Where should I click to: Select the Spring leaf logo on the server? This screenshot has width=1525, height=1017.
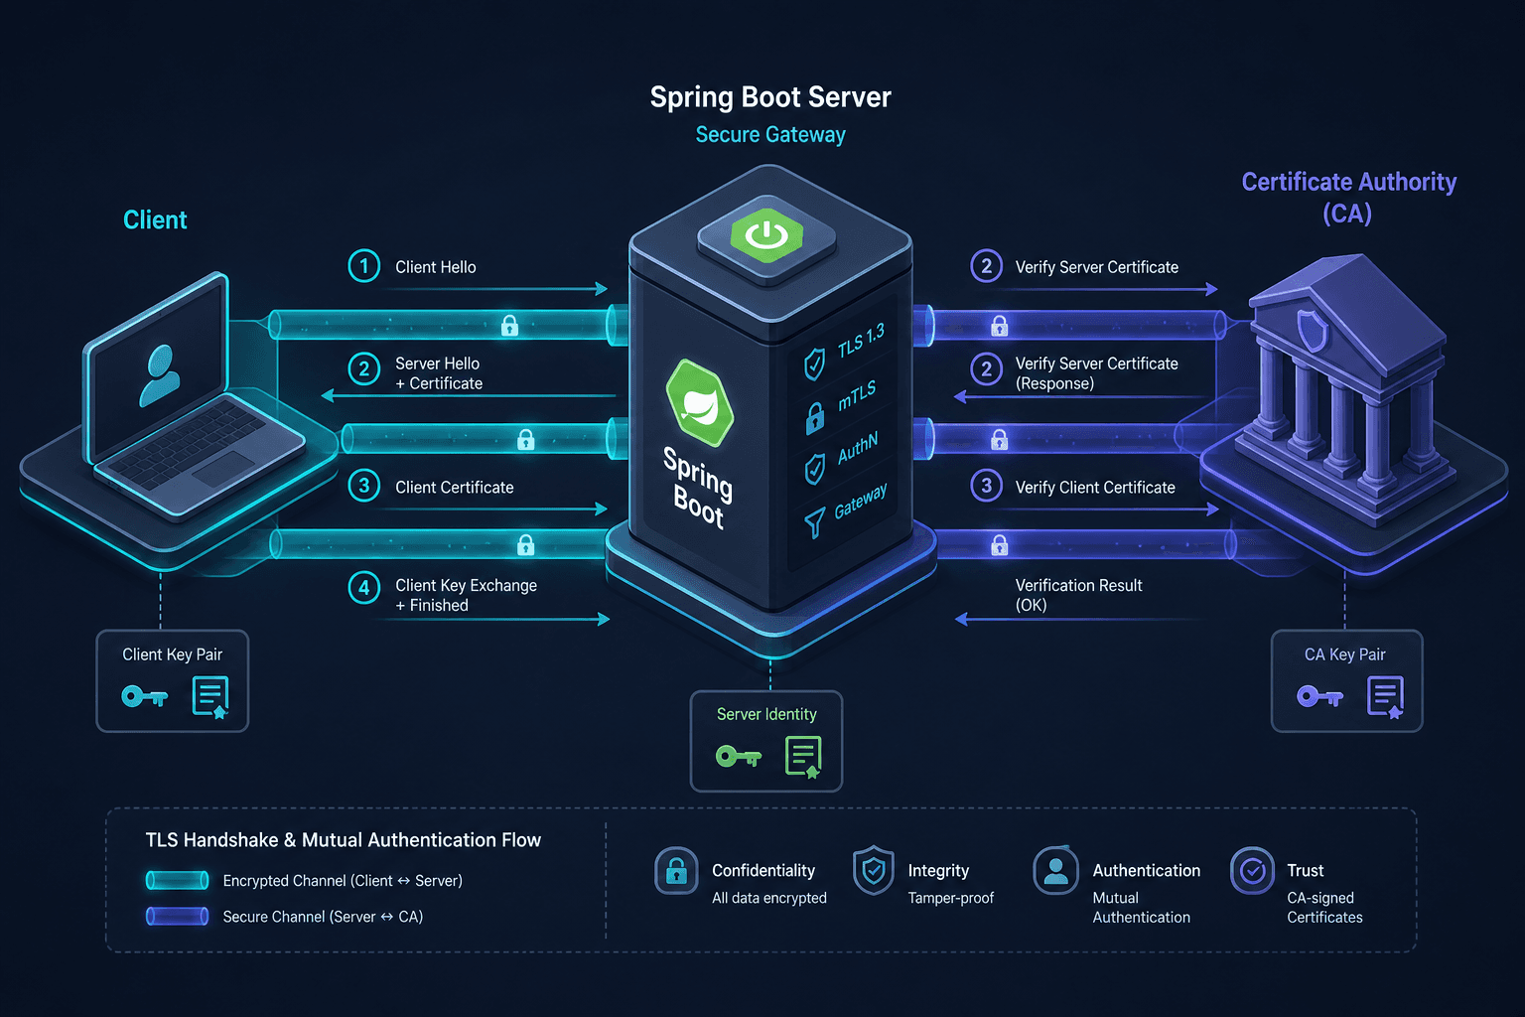tap(700, 403)
